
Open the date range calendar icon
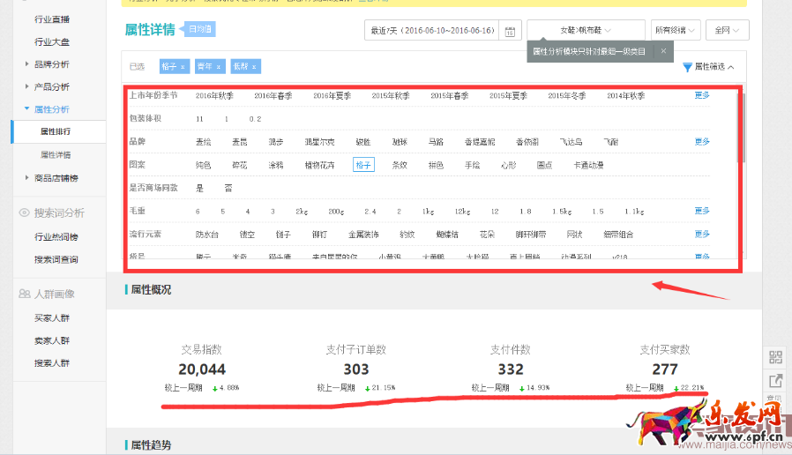(510, 31)
